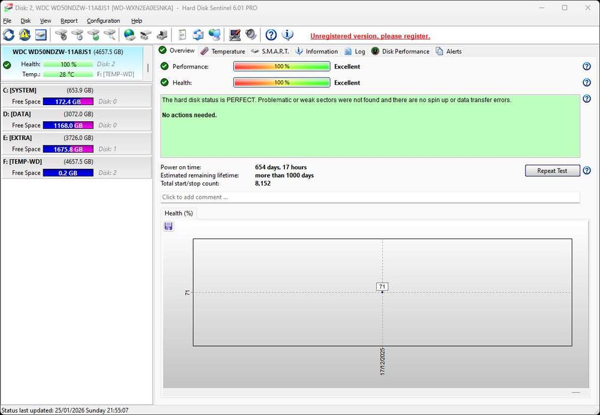Open the S.M.A.R.T. tab

270,51
